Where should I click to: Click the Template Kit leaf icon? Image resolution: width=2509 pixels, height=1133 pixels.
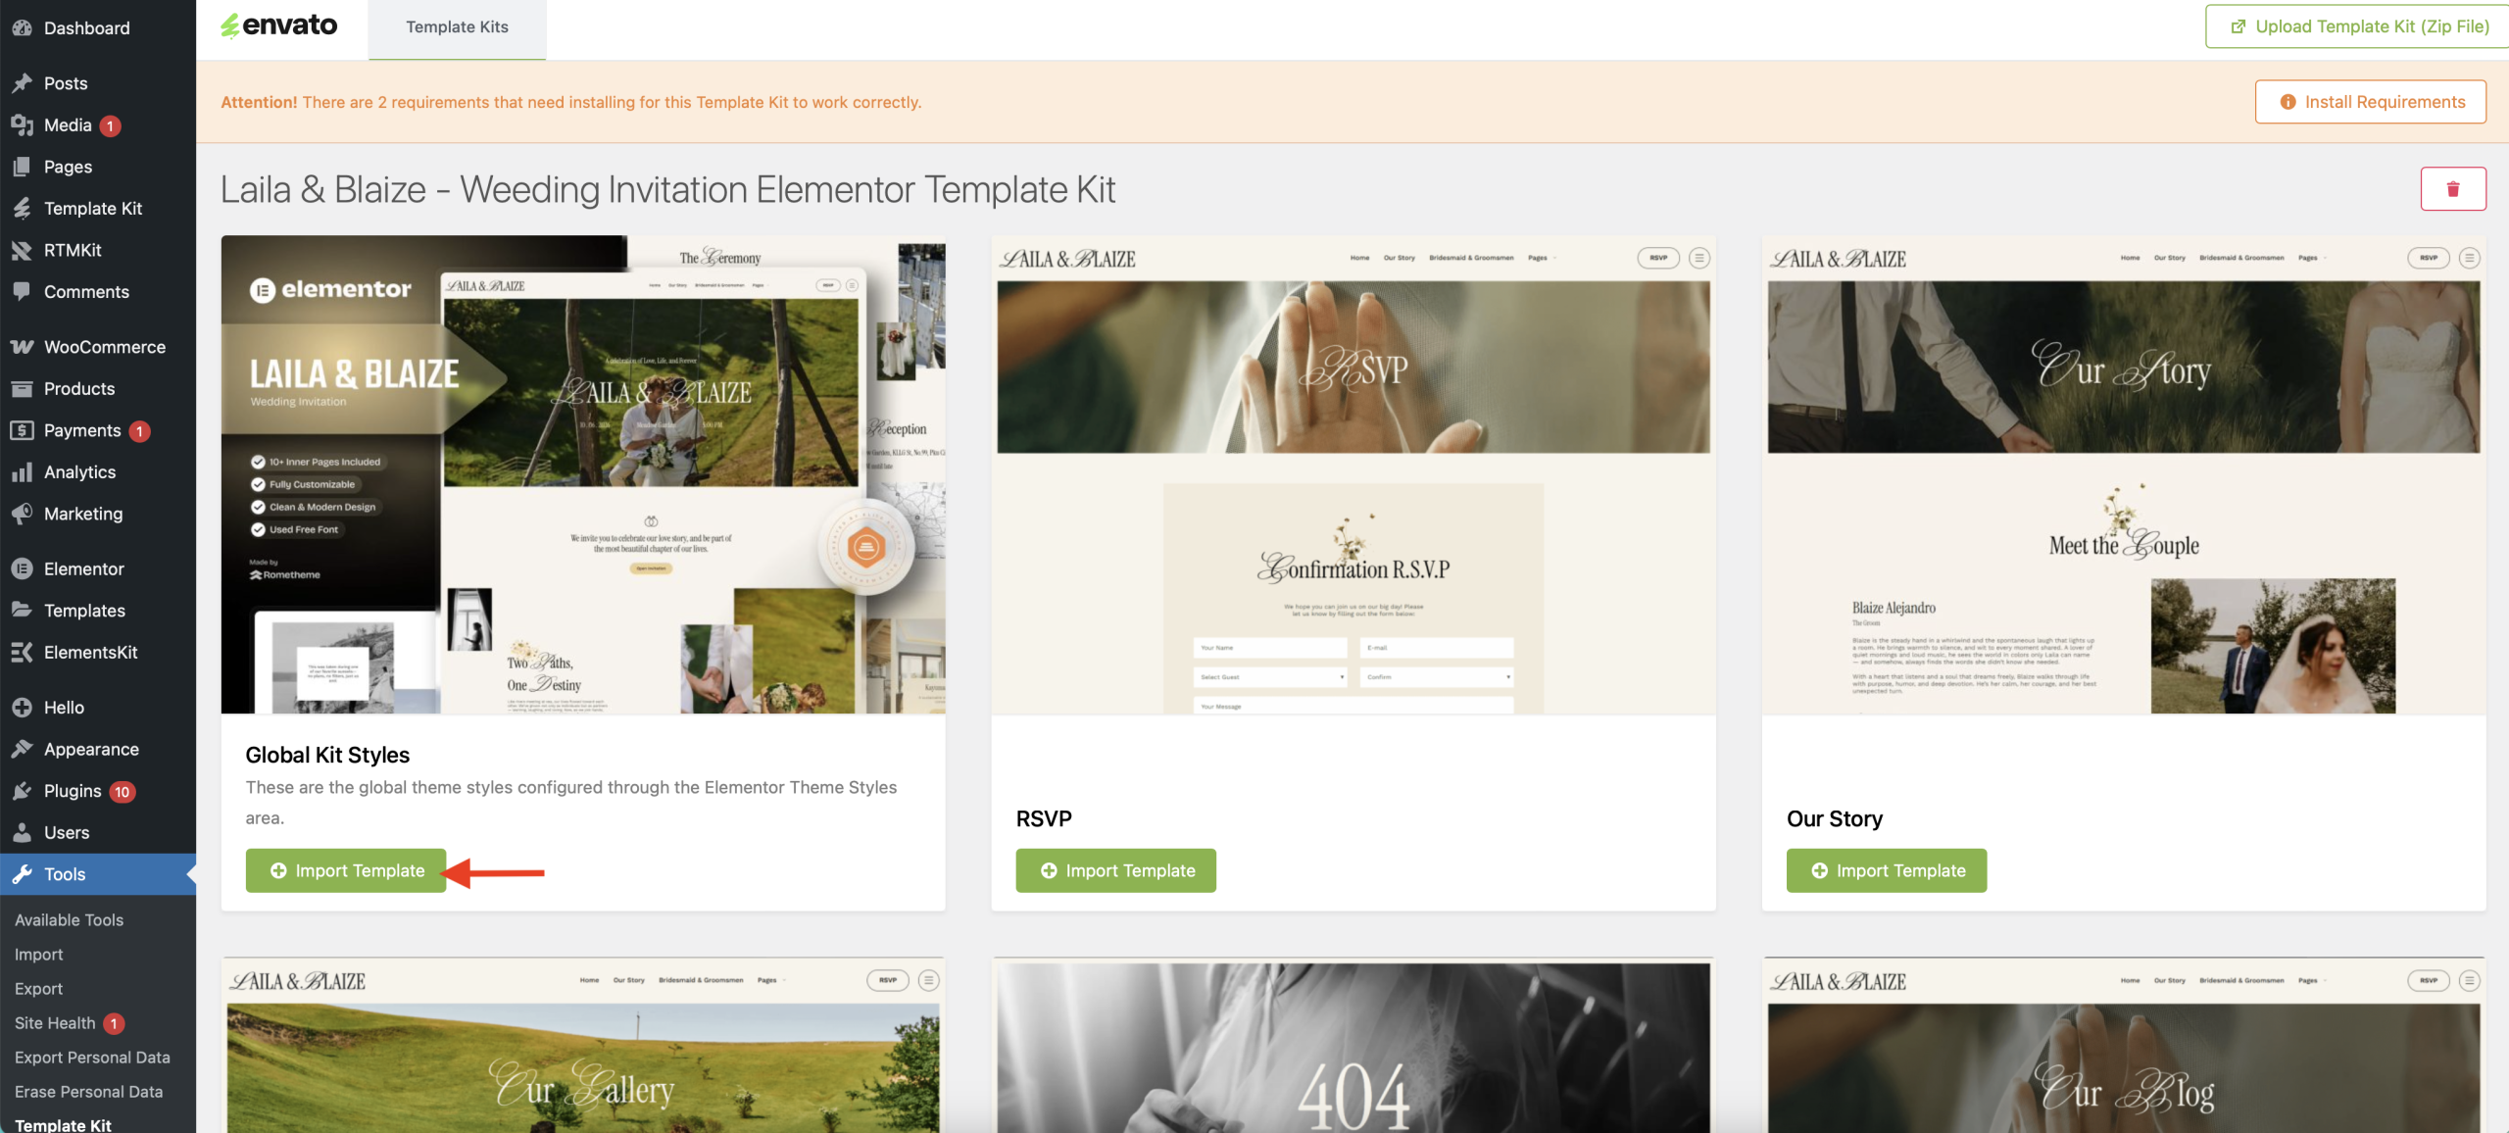[x=22, y=209]
